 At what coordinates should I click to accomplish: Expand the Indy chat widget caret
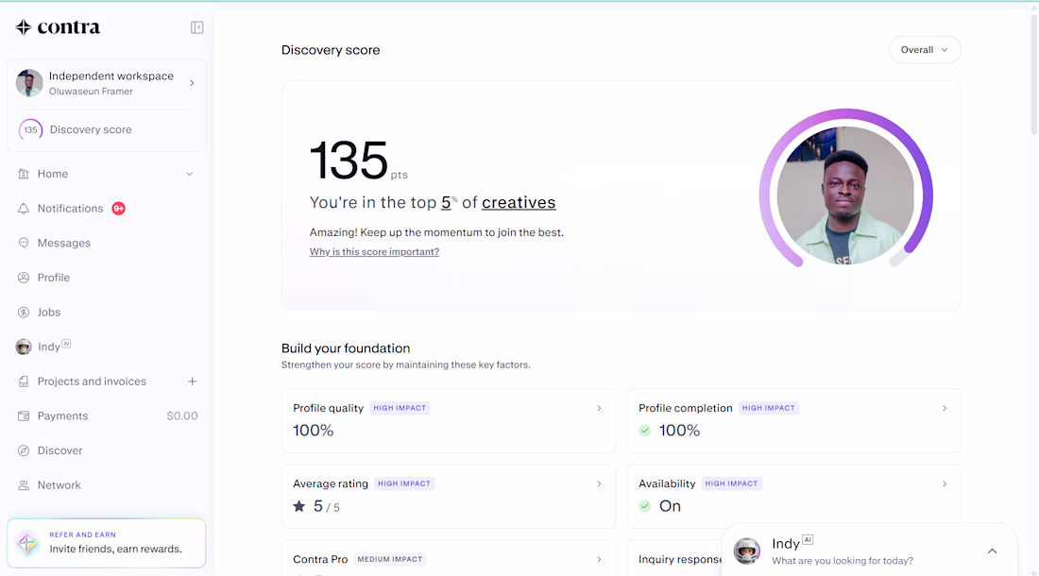coord(992,551)
